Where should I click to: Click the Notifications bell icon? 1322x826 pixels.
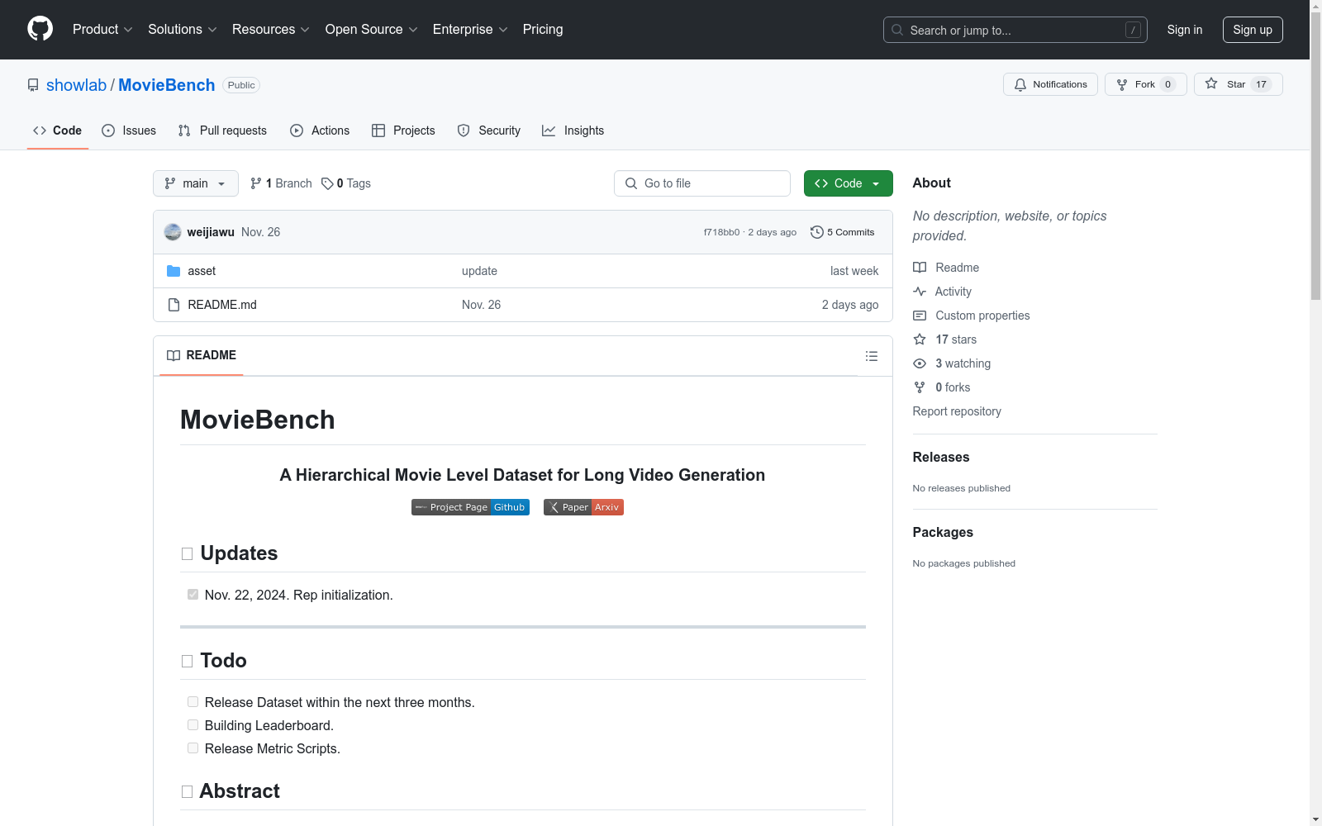coord(1020,84)
